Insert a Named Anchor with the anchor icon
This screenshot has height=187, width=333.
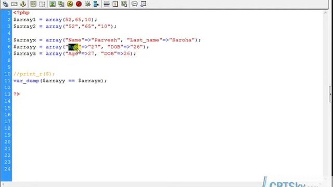[23, 4]
